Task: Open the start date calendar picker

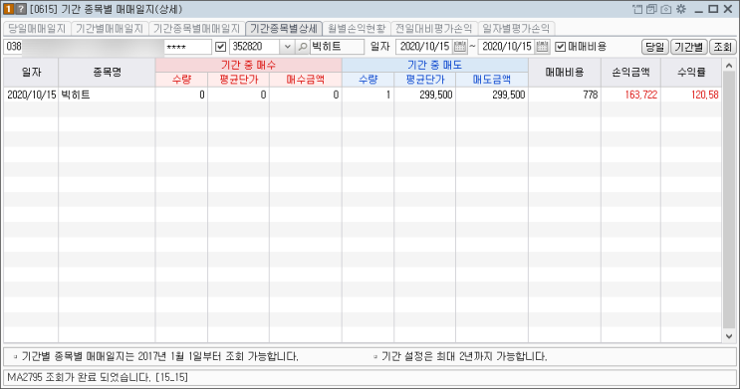Action: (460, 47)
